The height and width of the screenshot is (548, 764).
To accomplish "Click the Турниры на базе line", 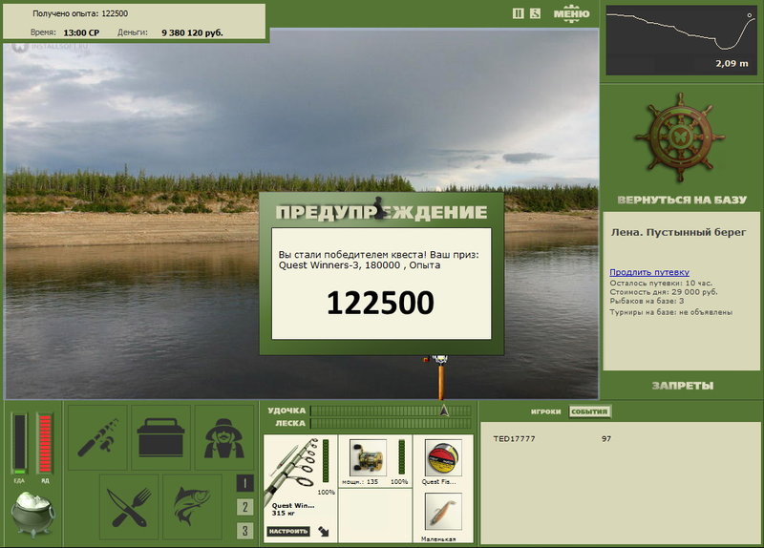I will (671, 312).
